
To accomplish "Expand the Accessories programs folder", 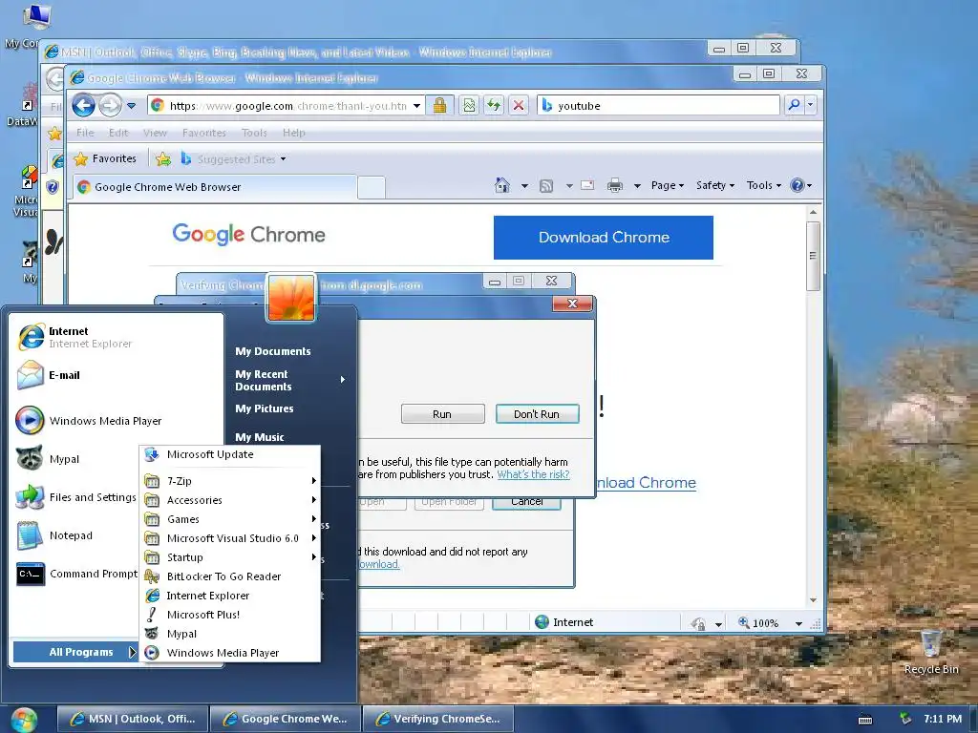I will [229, 500].
